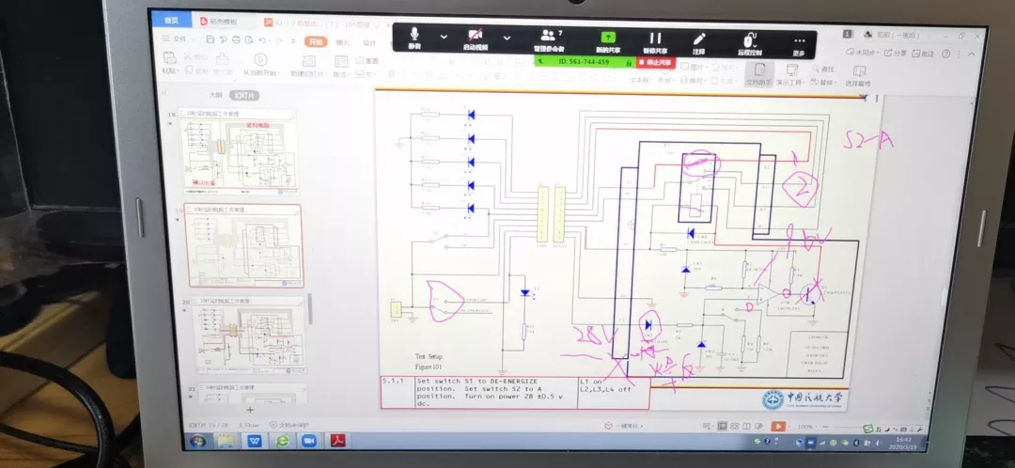Expand audio options arrow beside microphone

pos(444,38)
